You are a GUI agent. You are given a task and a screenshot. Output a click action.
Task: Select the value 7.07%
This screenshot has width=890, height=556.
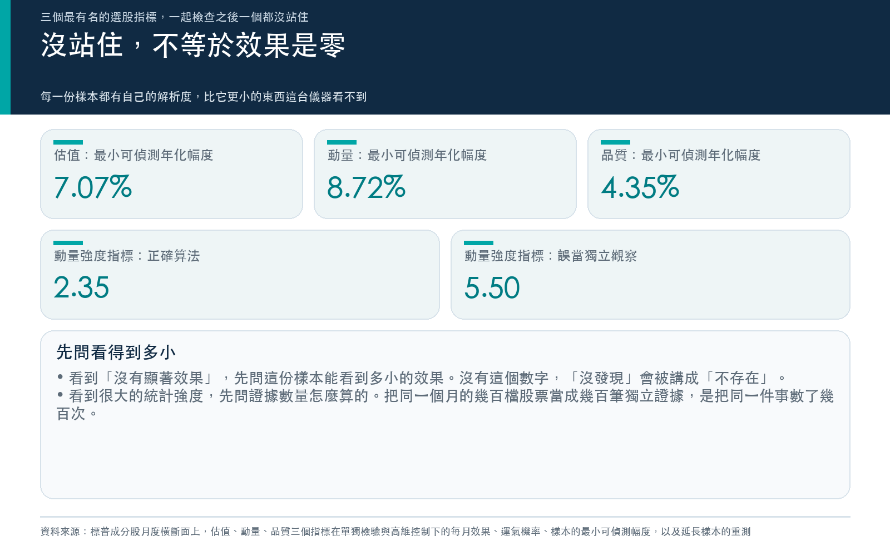(x=93, y=187)
